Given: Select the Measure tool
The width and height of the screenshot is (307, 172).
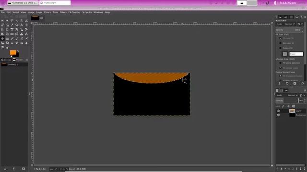Looking at the screenshot, I should click(x=22, y=25).
